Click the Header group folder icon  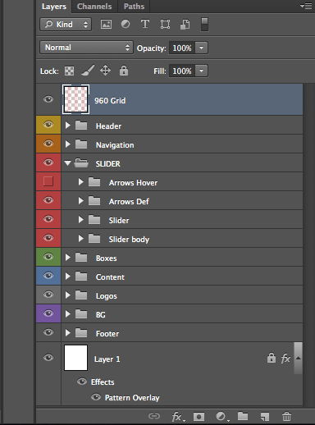[81, 126]
